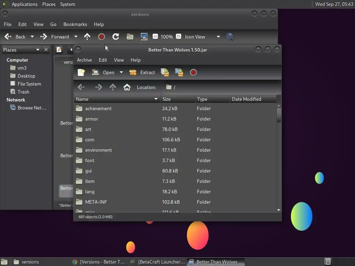Screen dimensions: 355x266
Task: Go to archive home location
Action: (x=127, y=87)
